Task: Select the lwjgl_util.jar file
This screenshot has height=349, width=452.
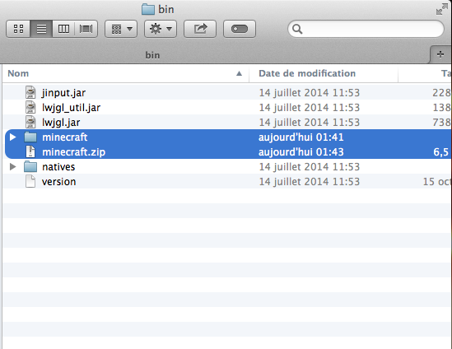Action: 71,108
